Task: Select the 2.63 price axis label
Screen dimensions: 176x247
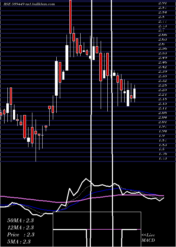Action: coord(163,40)
